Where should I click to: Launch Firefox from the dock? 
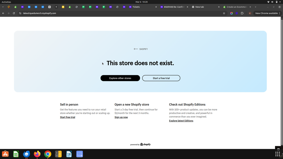(37, 154)
